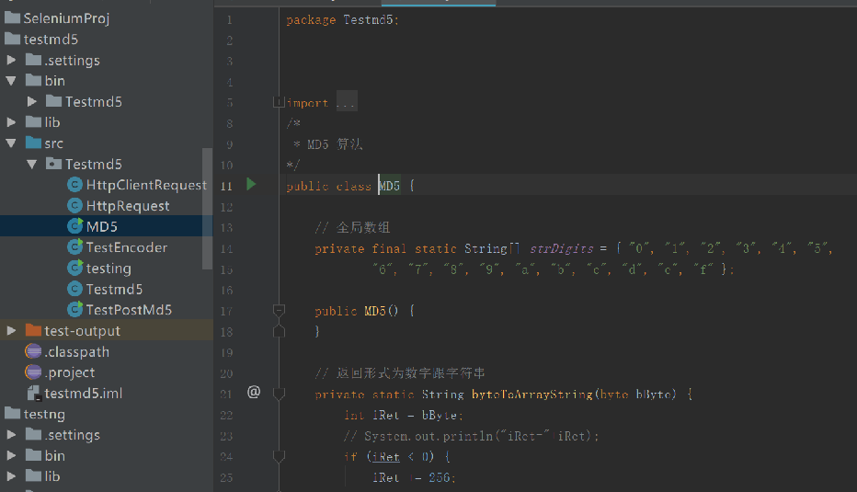This screenshot has height=492, width=857.
Task: Click the test-output folder icon
Action: (34, 331)
